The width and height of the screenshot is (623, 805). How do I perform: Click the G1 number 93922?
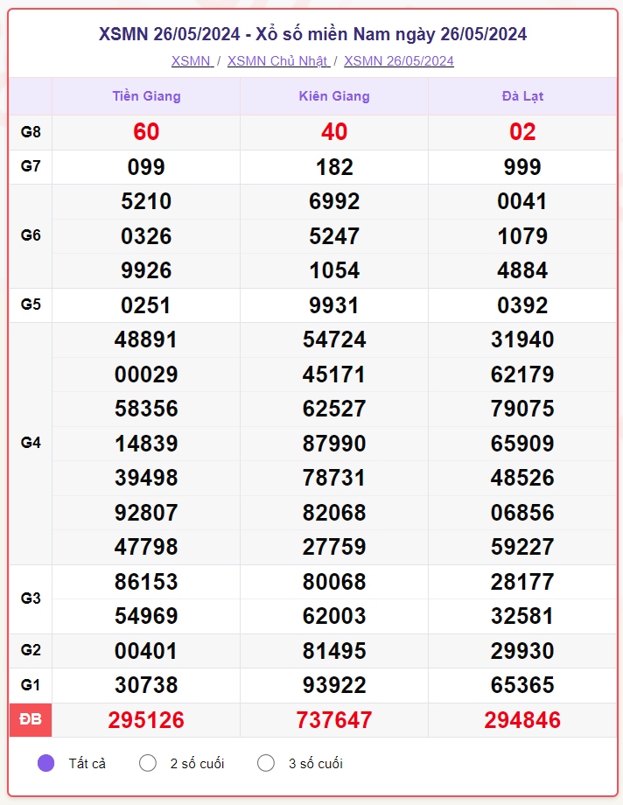[x=334, y=685]
